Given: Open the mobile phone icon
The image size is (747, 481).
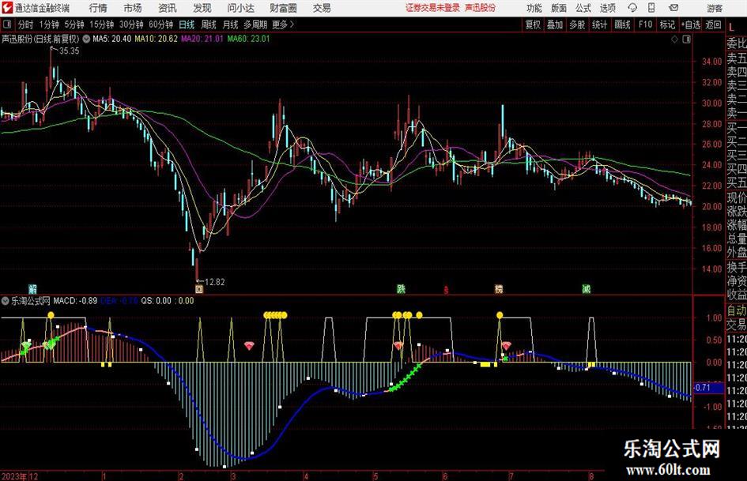Looking at the screenshot, I should 651,8.
